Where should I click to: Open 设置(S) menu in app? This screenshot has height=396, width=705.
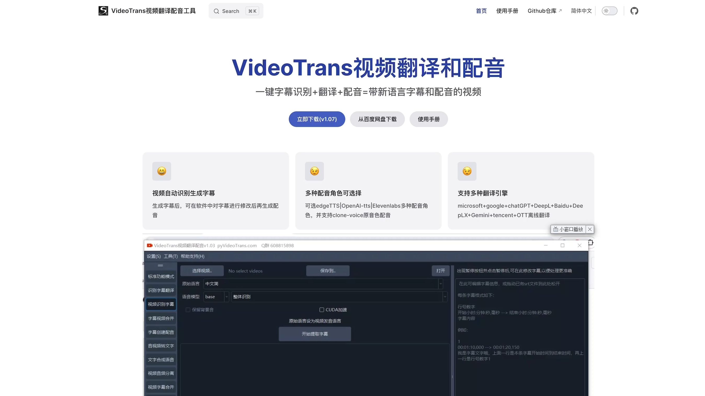[x=153, y=256]
